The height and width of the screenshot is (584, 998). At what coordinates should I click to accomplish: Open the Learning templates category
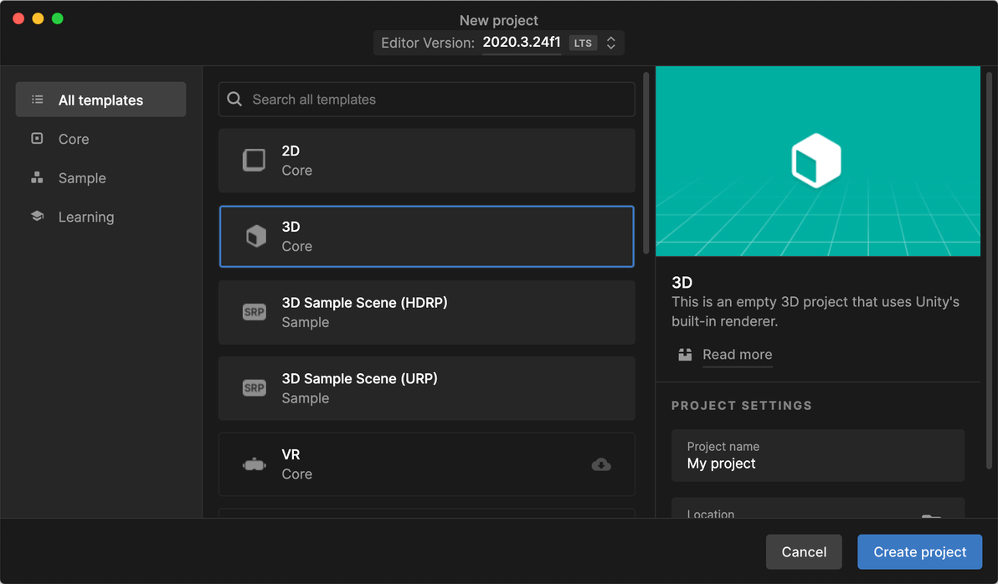tap(100, 217)
